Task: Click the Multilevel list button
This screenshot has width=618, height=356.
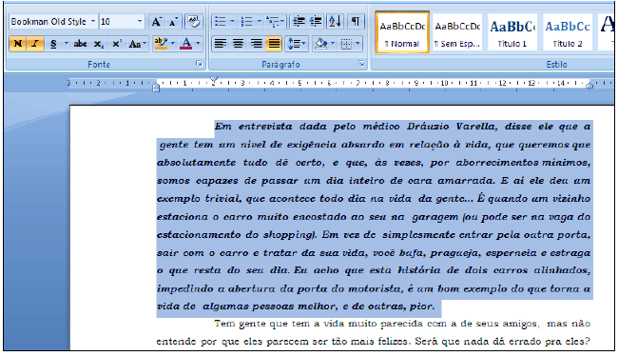Action: pyautogui.click(x=275, y=22)
